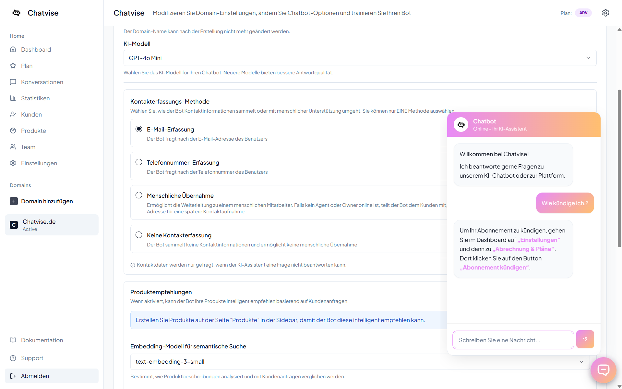
Task: Expand the text-embedding-3-small dropdown
Action: 360,362
